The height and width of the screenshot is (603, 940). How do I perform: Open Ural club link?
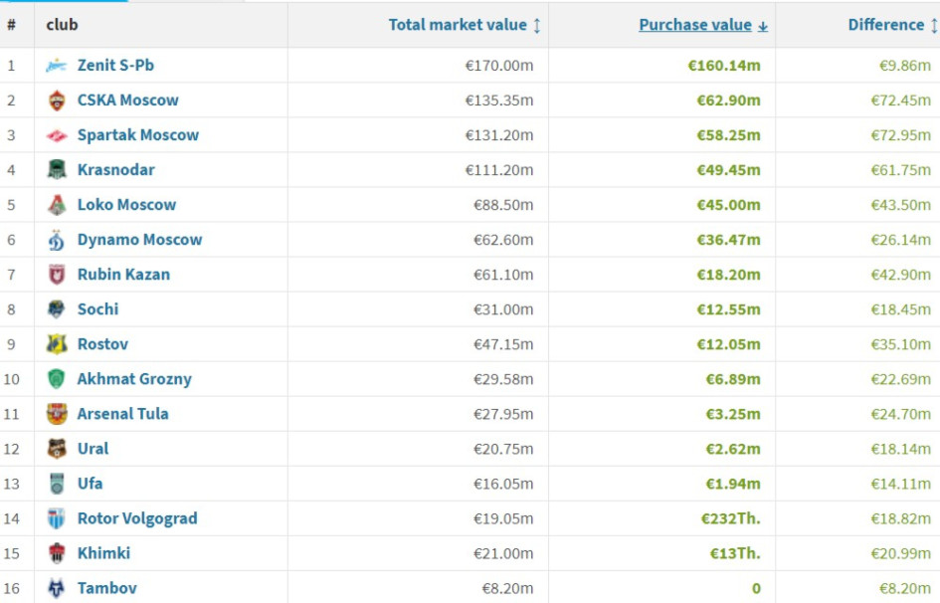[93, 449]
